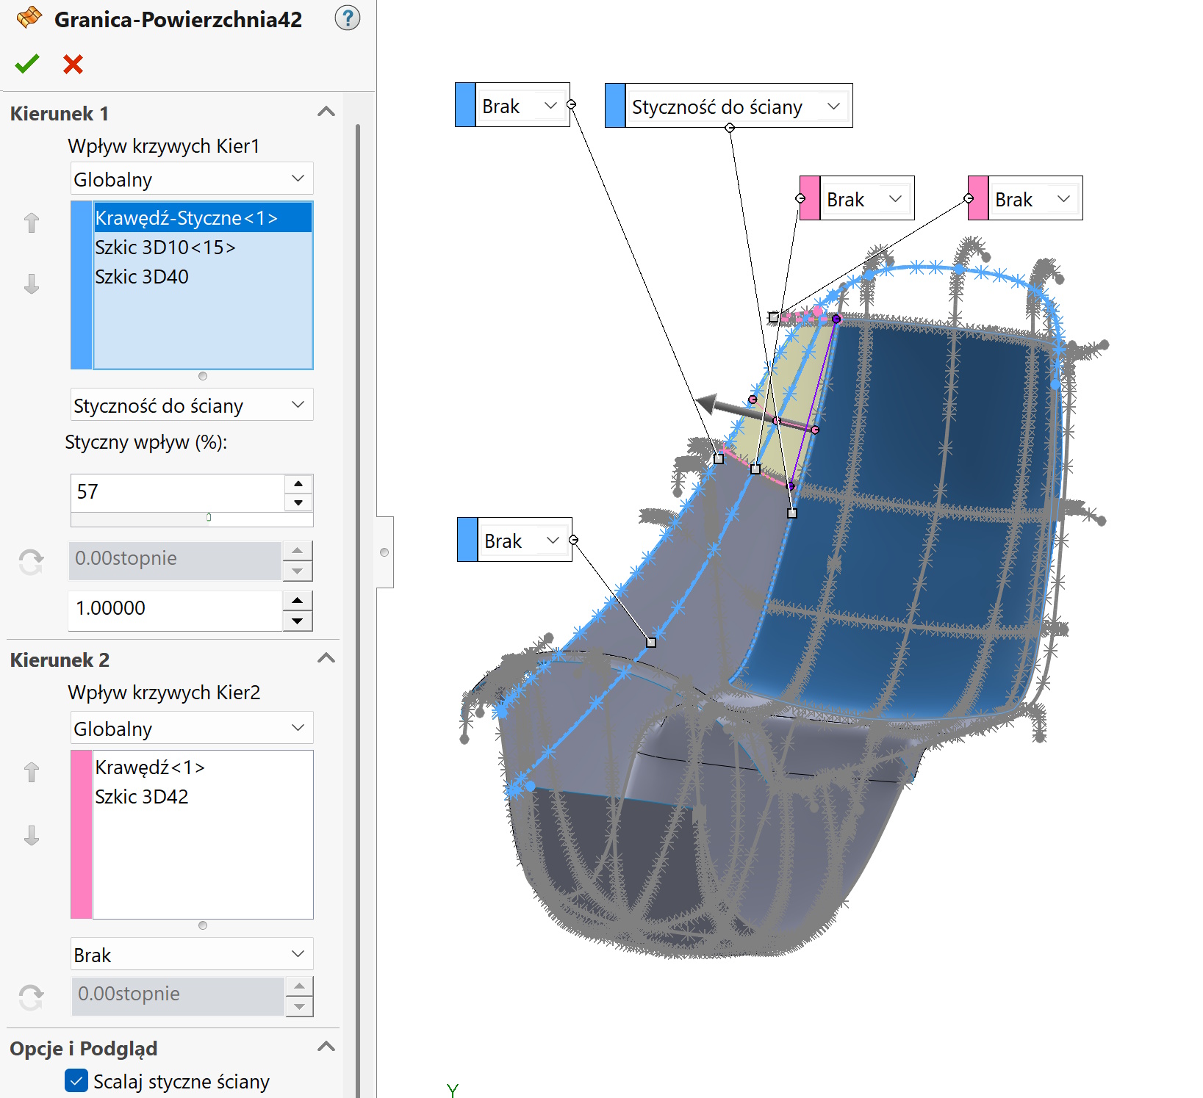Toggle Scalaj styczne ściany checkbox

pos(76,1080)
